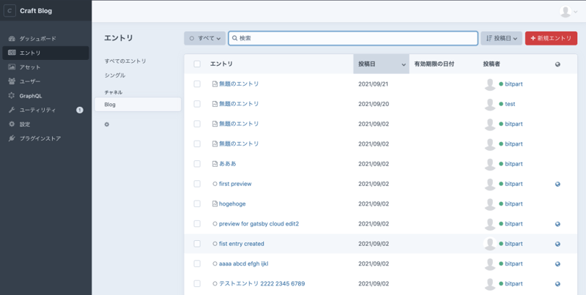Open the 投稿日 sort dropdown
This screenshot has width=586, height=295.
pos(501,38)
